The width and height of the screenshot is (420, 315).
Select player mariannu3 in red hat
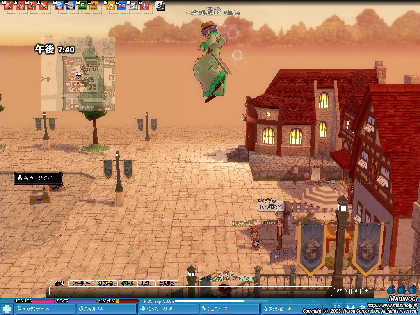click(x=255, y=238)
